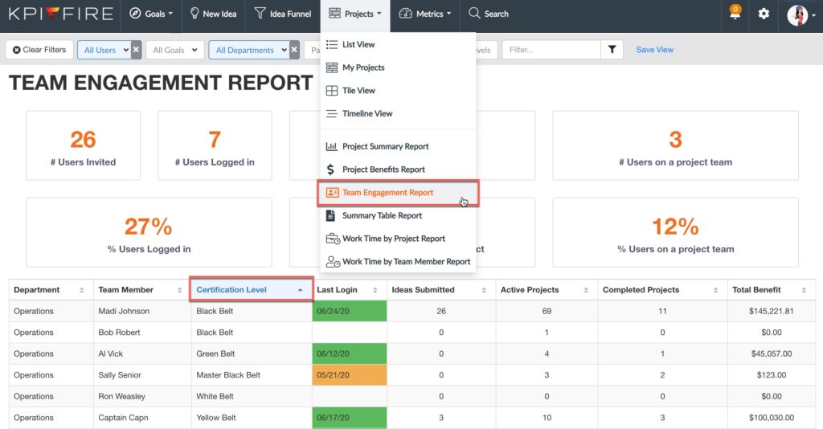Sort by Total Benefit column
This screenshot has width=823, height=429.
(x=771, y=290)
